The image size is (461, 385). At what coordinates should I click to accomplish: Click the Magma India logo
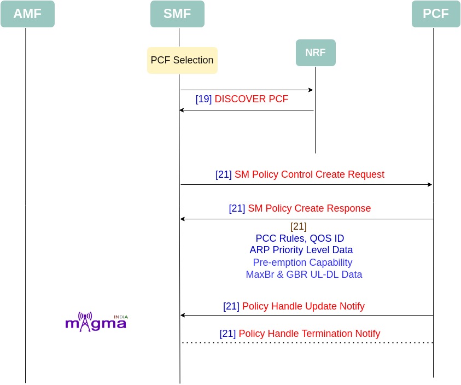[x=97, y=322]
